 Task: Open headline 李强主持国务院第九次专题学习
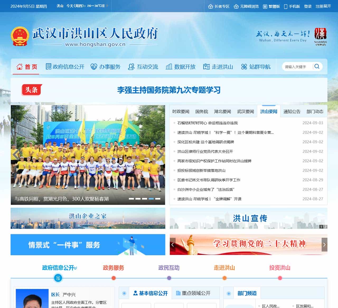coord(169,91)
